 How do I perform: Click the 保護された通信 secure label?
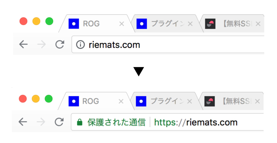click(x=116, y=122)
